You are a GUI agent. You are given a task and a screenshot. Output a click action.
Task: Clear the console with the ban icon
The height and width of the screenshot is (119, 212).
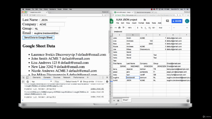[27, 82]
